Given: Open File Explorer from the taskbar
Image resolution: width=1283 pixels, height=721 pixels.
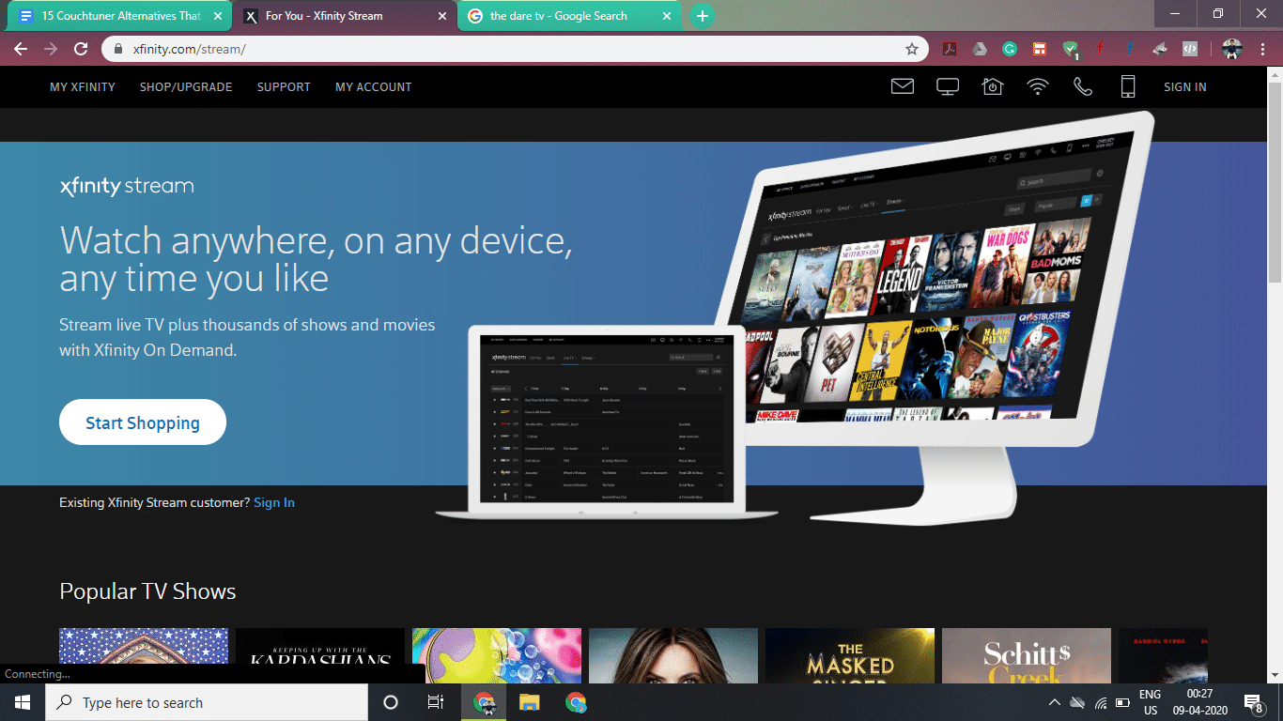Looking at the screenshot, I should (530, 702).
